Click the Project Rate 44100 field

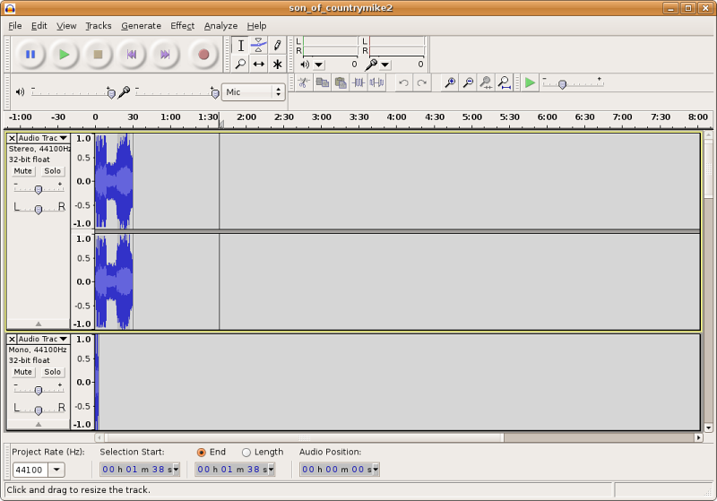(x=30, y=470)
